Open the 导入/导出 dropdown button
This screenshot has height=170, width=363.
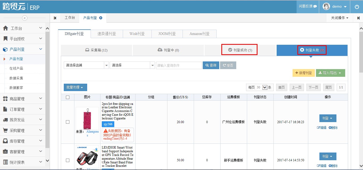click(331, 73)
